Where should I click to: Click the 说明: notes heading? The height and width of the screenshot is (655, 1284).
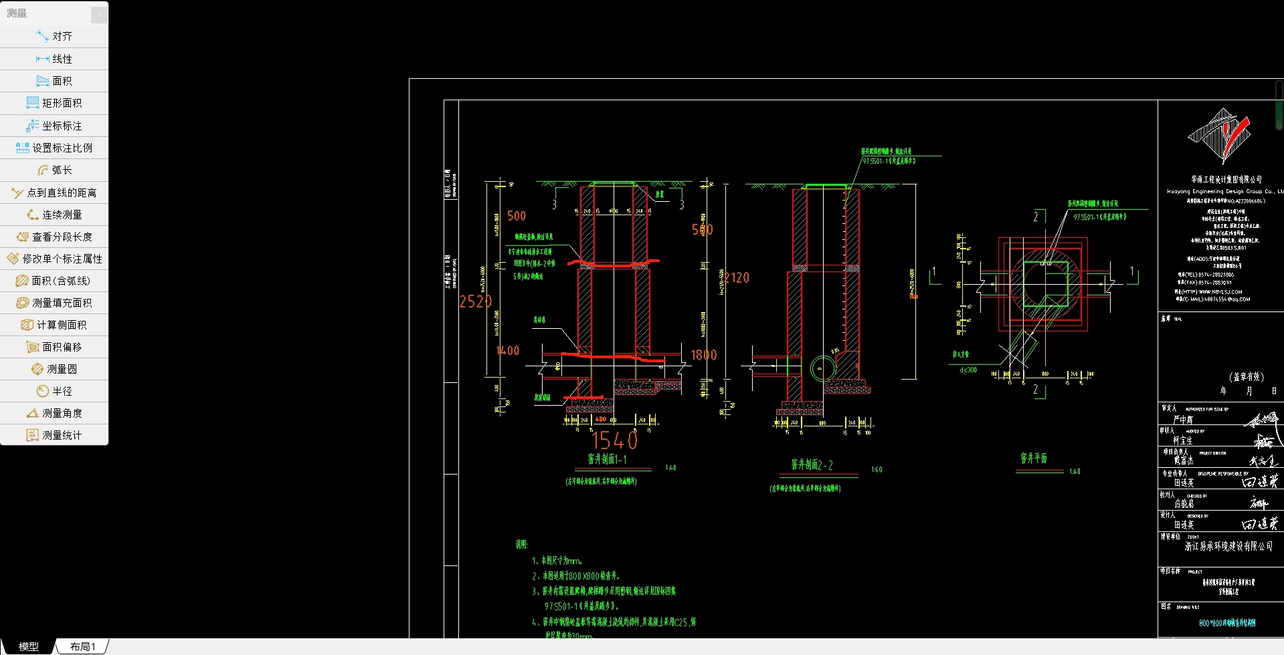coord(521,545)
